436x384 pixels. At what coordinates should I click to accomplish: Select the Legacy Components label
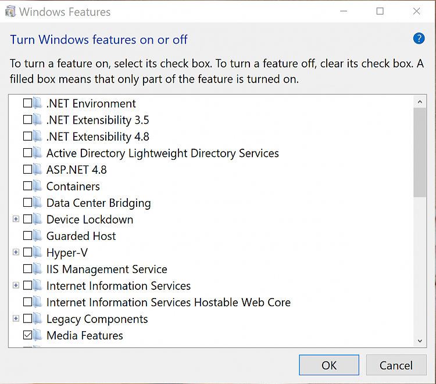pos(97,319)
